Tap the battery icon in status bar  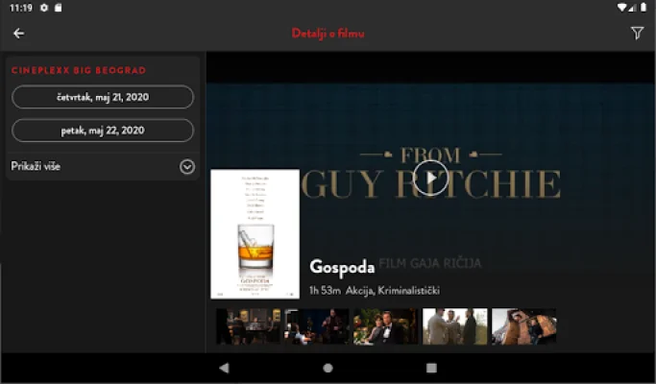tap(641, 8)
